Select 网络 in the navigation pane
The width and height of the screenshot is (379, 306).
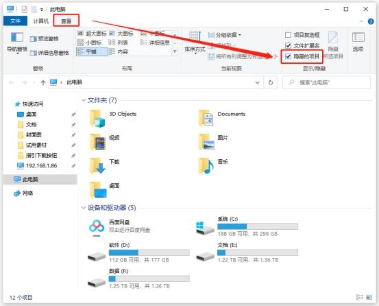pyautogui.click(x=23, y=193)
